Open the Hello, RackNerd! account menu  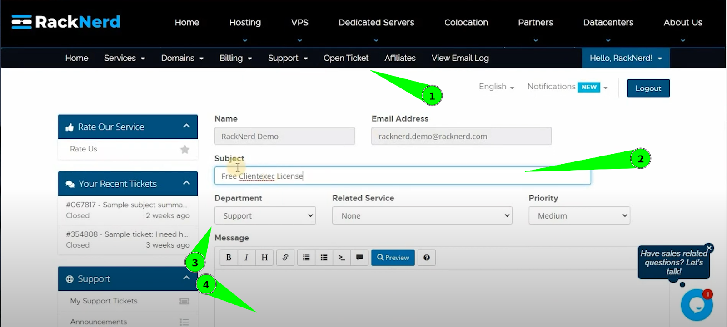626,58
